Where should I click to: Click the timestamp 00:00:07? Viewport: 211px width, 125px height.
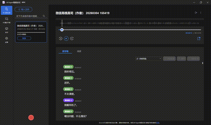coord(78,101)
